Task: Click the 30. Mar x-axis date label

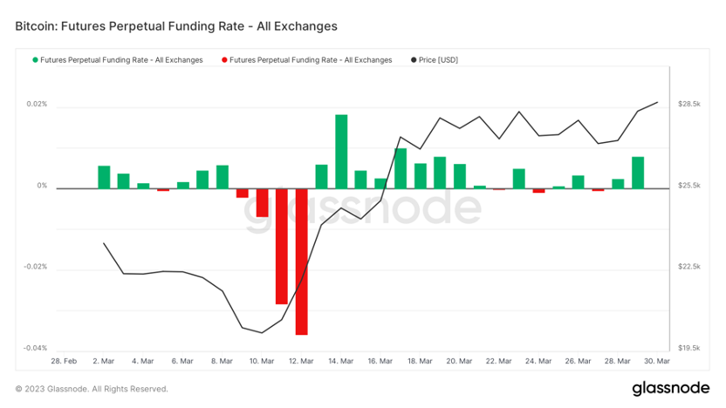Action: 657,360
